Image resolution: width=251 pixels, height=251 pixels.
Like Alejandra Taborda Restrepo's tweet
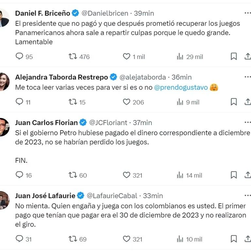coord(127,102)
